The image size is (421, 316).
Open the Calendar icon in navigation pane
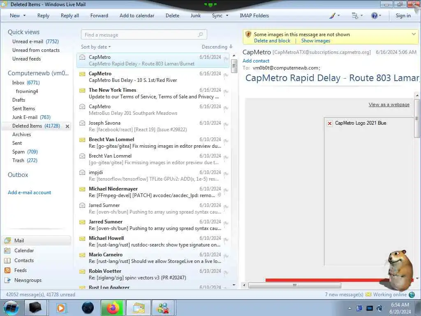[x=7, y=251]
